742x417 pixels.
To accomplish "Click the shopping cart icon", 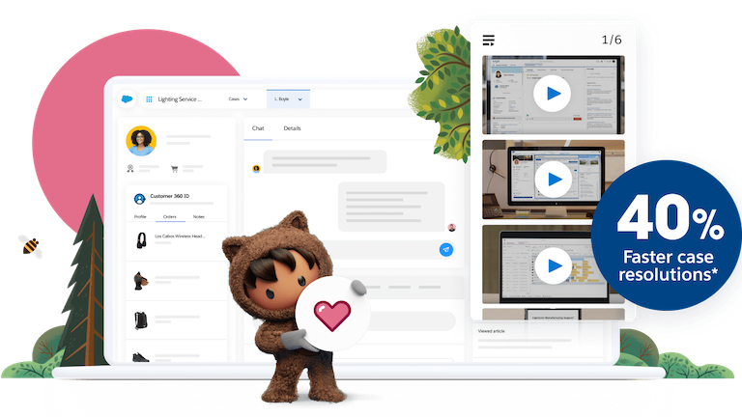I will pyautogui.click(x=175, y=169).
